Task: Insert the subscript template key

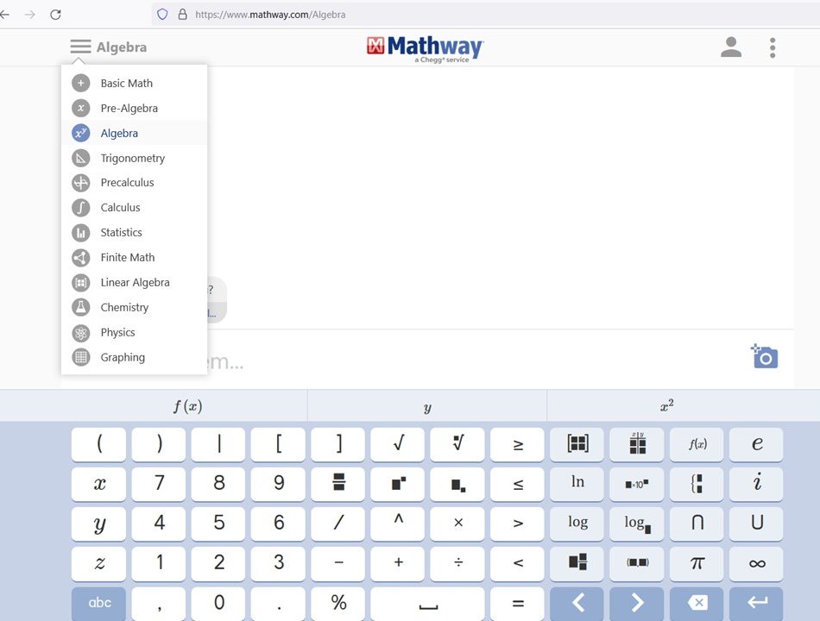Action: (x=457, y=484)
